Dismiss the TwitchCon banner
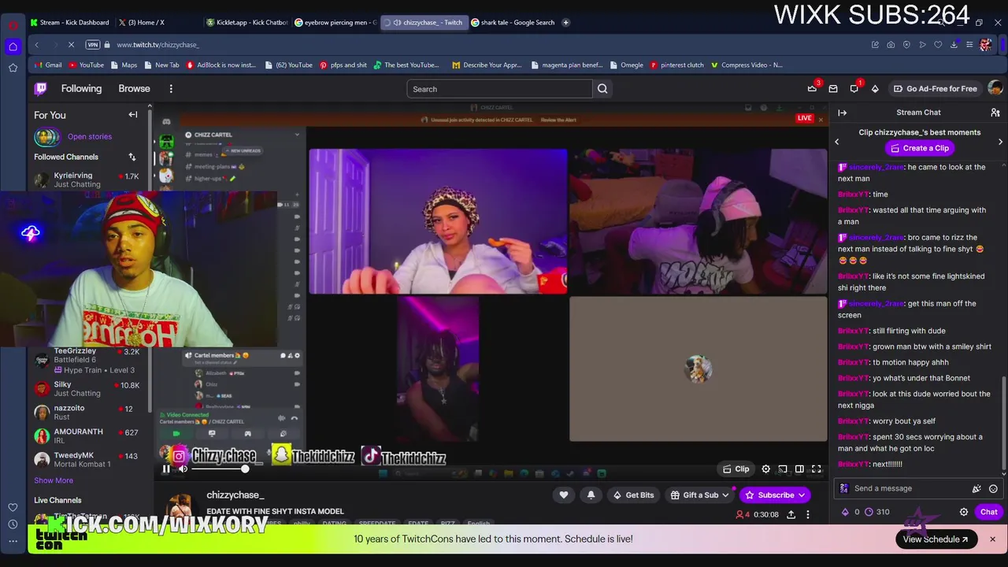The width and height of the screenshot is (1008, 567). (992, 539)
